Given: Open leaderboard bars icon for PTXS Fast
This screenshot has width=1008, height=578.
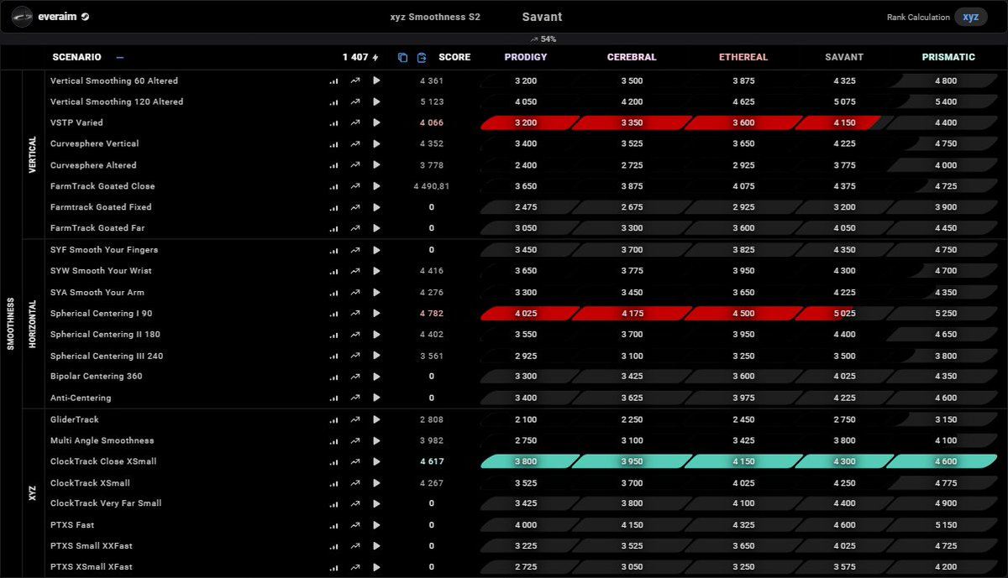Looking at the screenshot, I should [x=333, y=525].
